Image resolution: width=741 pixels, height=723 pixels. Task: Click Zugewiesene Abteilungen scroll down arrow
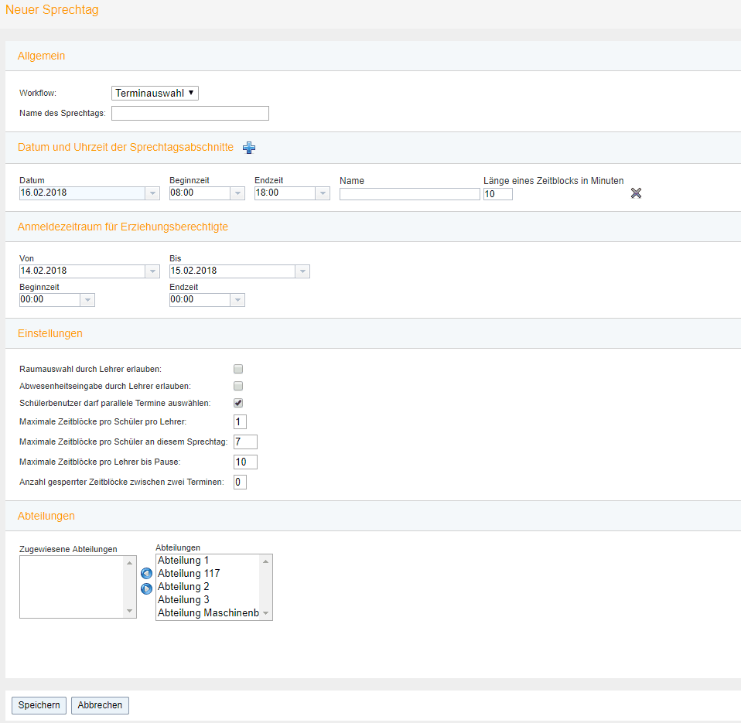pyautogui.click(x=129, y=612)
